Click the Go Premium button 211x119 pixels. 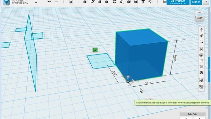click(178, 2)
